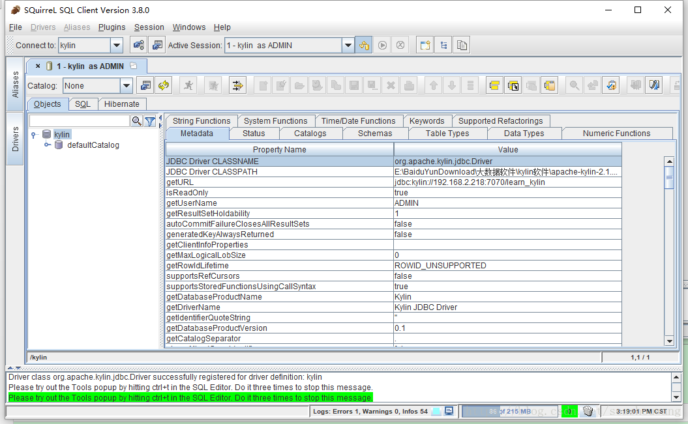688x424 pixels.
Task: Open new object tree icon in main toolbar
Action: (443, 45)
